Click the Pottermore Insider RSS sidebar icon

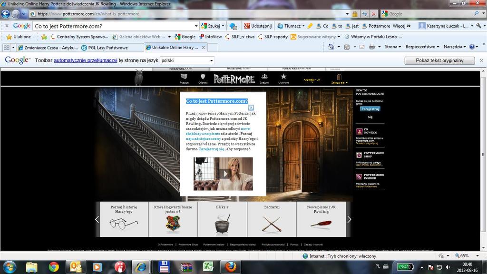(x=359, y=177)
